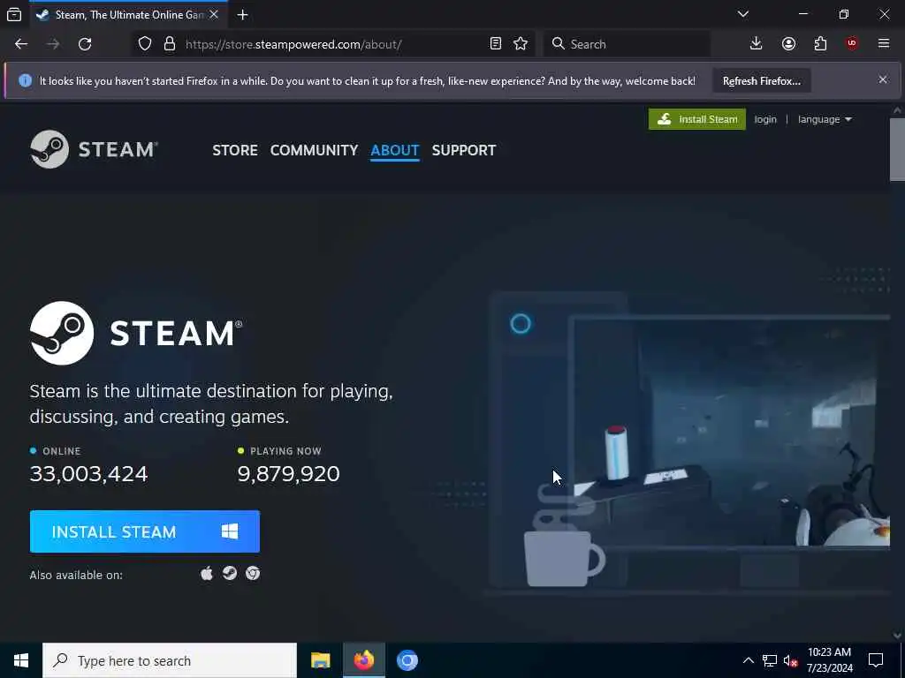Toggle reader view icon in address bar

tap(495, 44)
